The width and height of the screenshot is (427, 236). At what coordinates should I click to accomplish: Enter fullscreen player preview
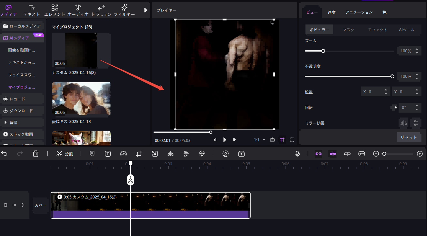coord(292,140)
